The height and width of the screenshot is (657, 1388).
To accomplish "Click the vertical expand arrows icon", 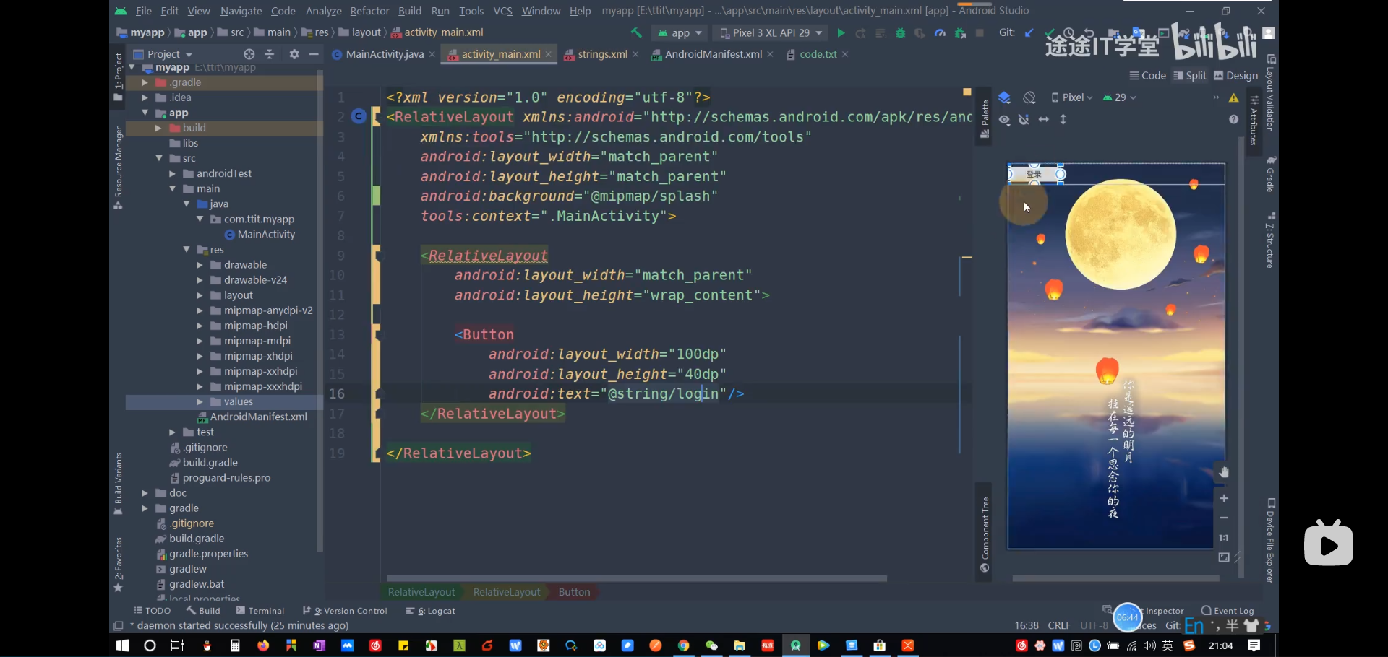I will pyautogui.click(x=1063, y=120).
